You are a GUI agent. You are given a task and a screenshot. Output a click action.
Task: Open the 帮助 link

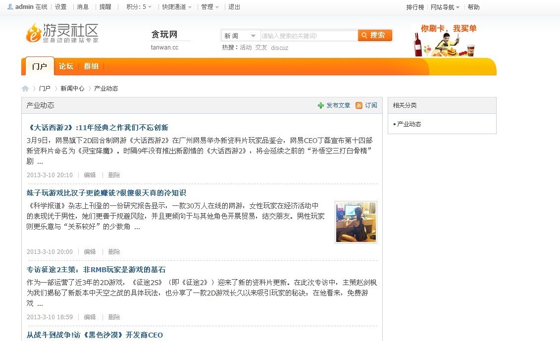pos(473,7)
